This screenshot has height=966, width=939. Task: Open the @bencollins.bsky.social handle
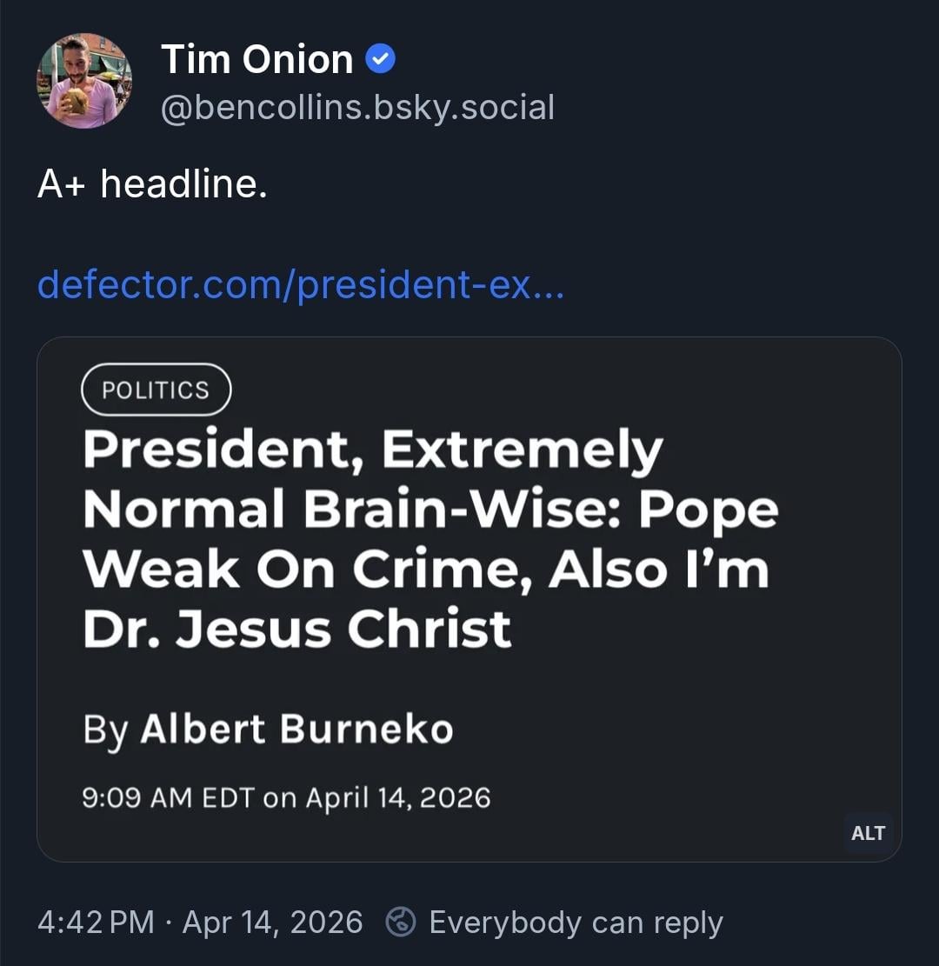click(x=357, y=108)
